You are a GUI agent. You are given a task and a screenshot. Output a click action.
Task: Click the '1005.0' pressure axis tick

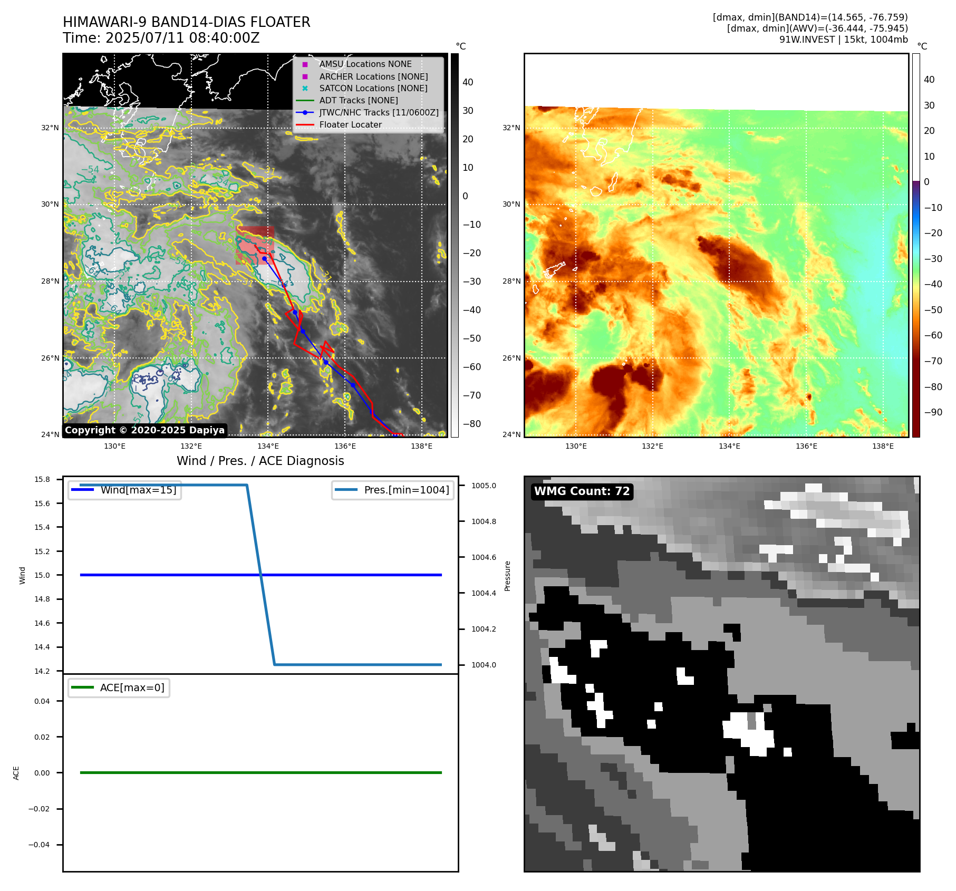(x=484, y=486)
